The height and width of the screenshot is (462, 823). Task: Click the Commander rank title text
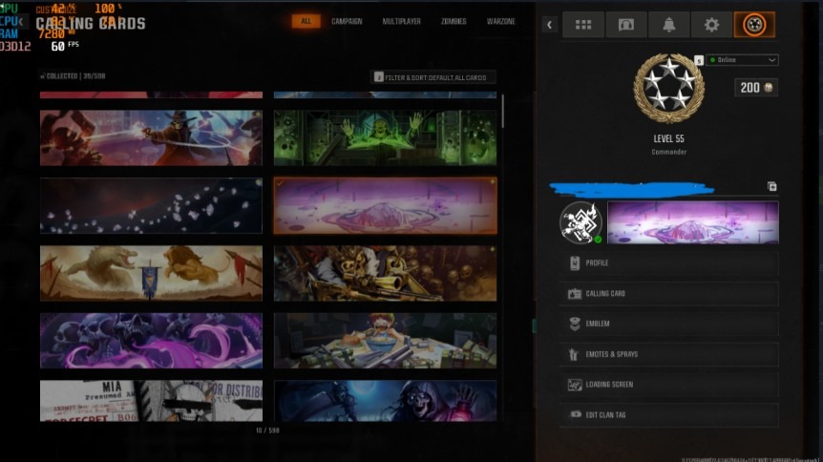[x=668, y=152]
